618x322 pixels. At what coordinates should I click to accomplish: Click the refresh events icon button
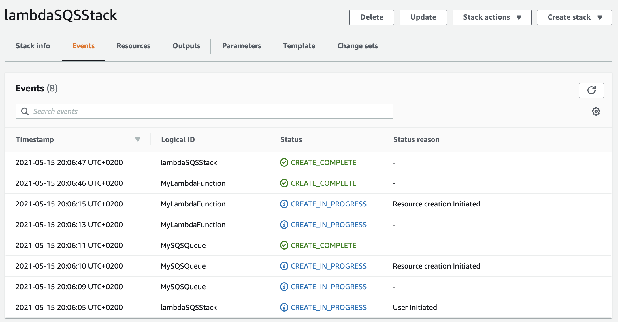pyautogui.click(x=591, y=91)
